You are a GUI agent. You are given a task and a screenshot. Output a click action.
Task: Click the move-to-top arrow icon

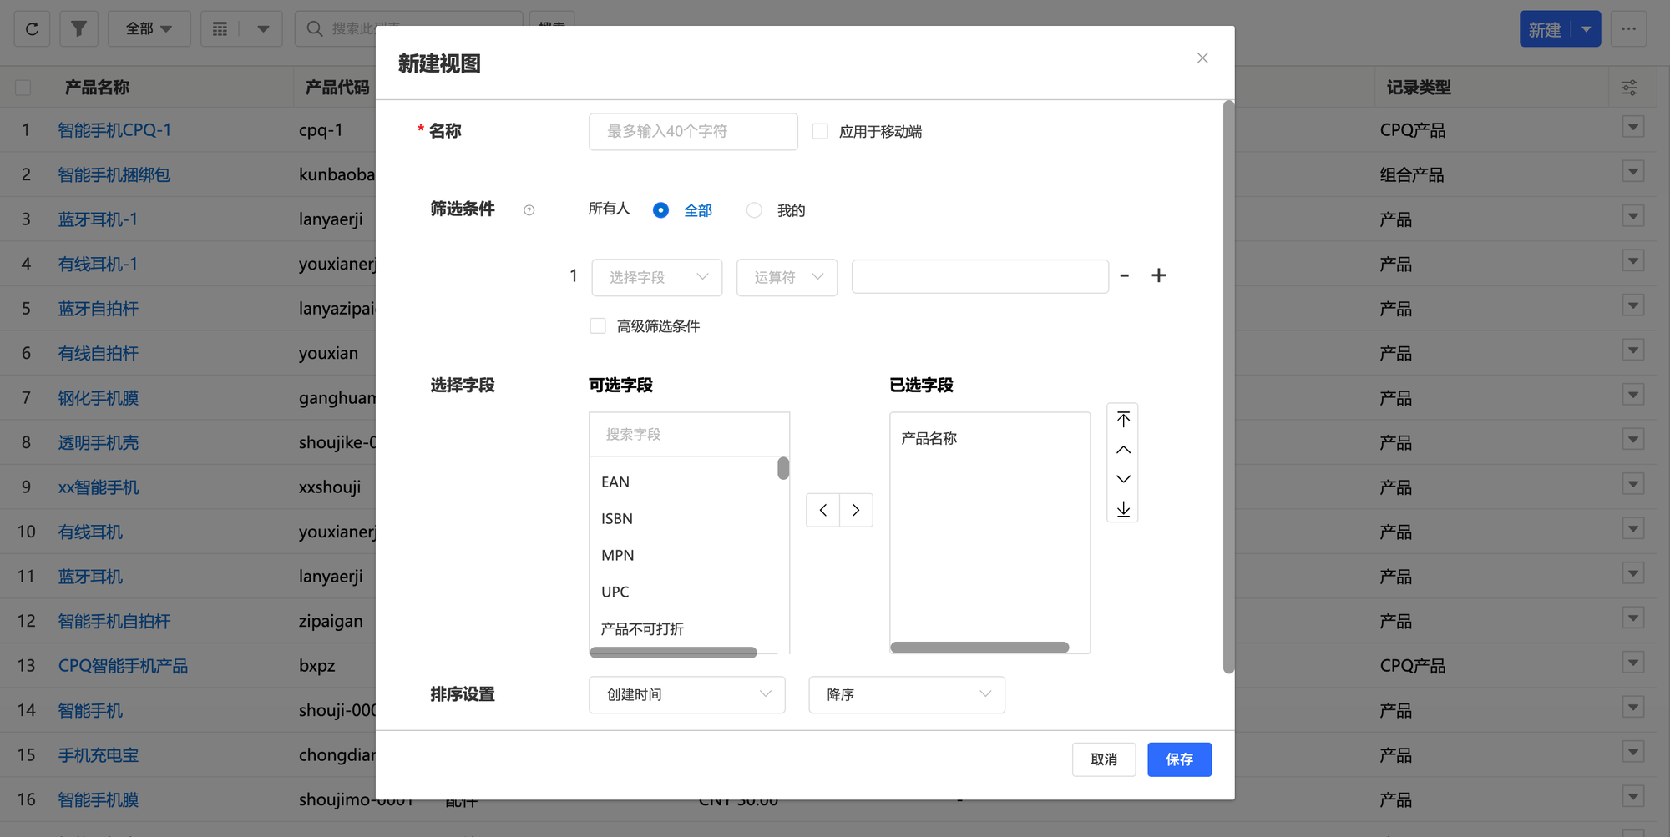point(1123,419)
